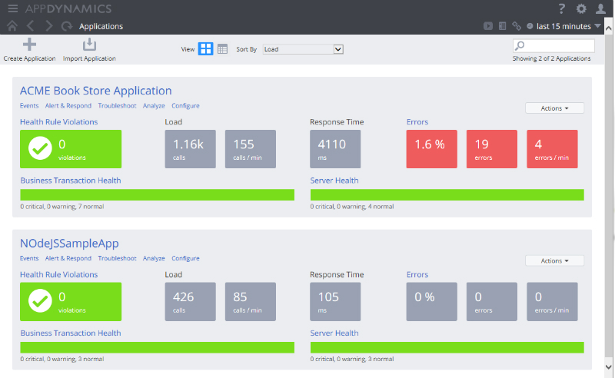Open the hamburger navigation menu
615x378 pixels.
[x=12, y=8]
